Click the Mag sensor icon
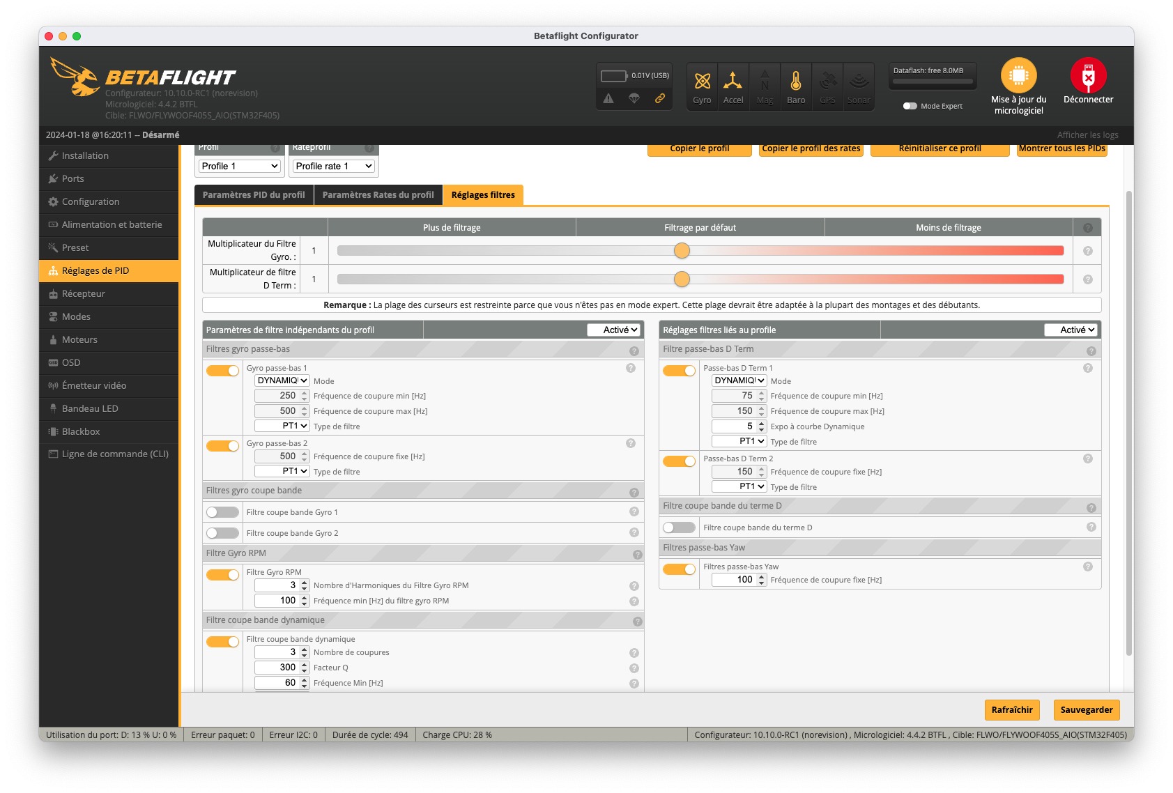The image size is (1173, 793). [765, 81]
